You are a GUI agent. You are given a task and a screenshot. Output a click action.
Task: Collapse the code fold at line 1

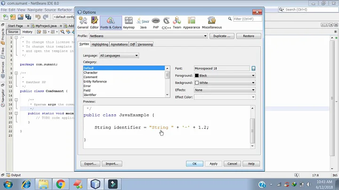(x=16, y=38)
